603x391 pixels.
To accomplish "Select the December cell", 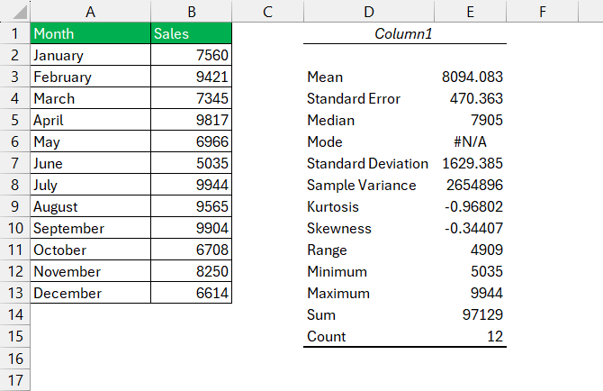I will tap(90, 293).
